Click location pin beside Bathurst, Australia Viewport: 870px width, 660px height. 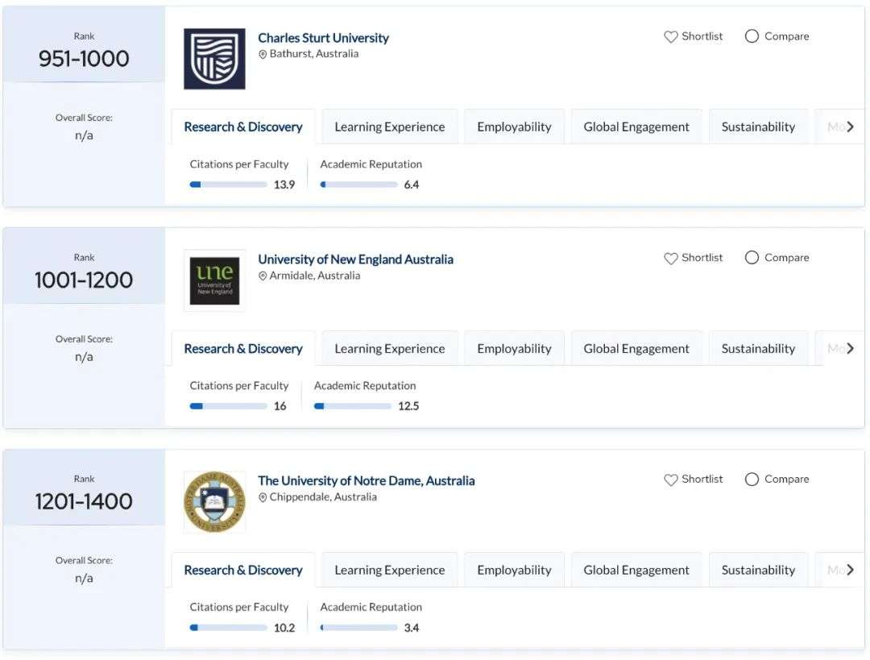(263, 55)
